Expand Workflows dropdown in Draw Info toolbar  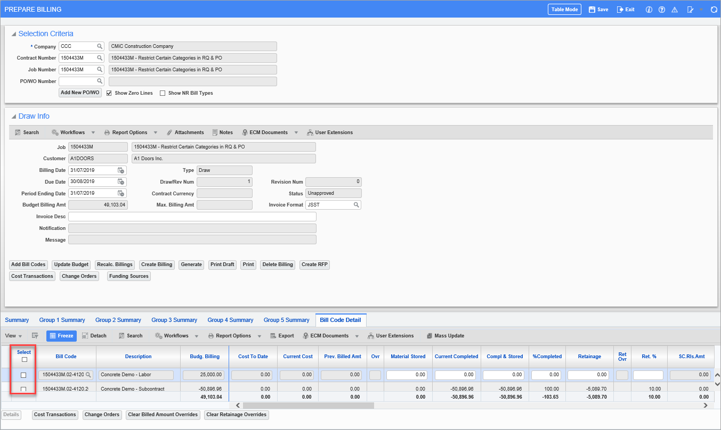[93, 133]
